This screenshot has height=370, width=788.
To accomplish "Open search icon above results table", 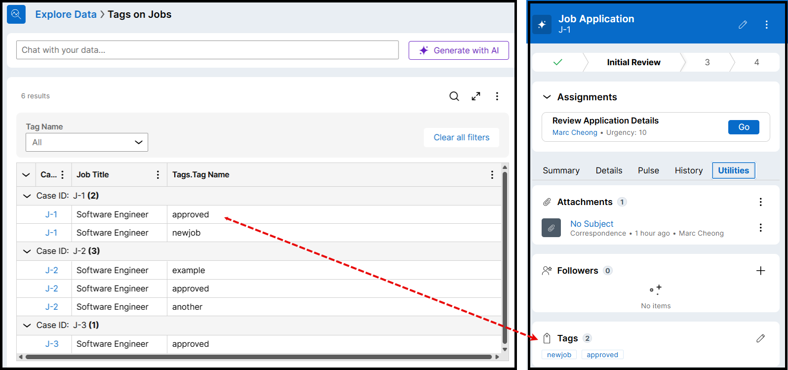I will click(454, 96).
